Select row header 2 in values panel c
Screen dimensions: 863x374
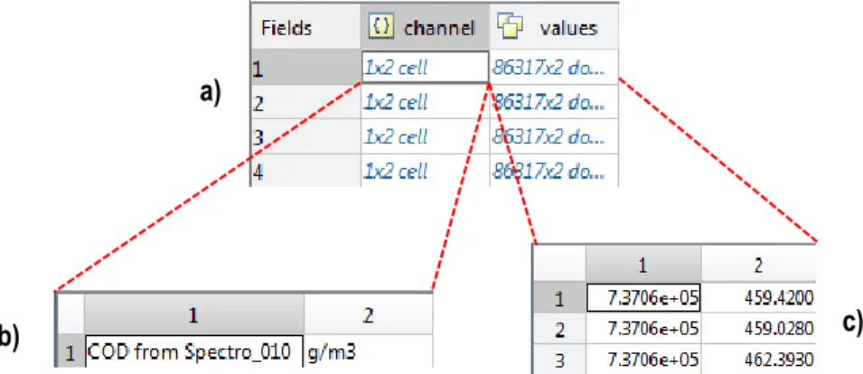tap(559, 328)
